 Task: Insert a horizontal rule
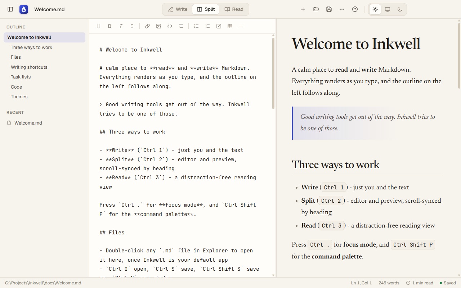(241, 26)
